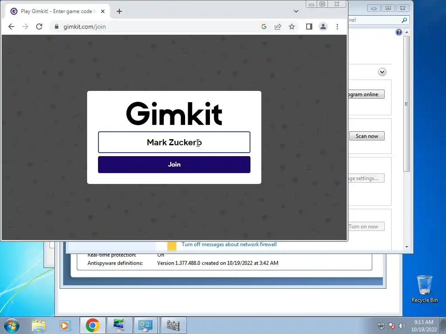The height and width of the screenshot is (334, 446).
Task: Switch to Control Panel taskbar icon
Action: 145,325
